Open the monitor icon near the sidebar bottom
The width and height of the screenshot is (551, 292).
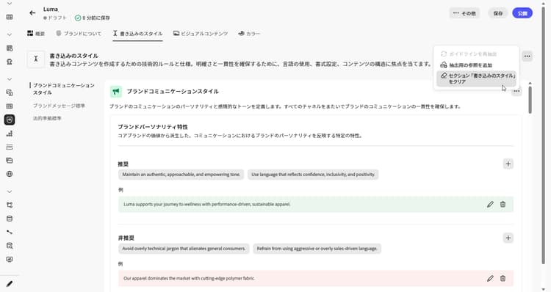10,260
